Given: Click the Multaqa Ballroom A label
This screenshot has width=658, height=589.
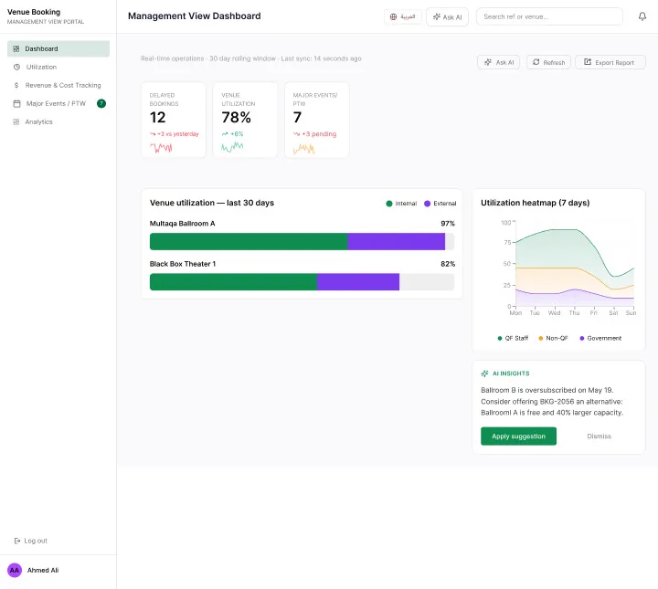Looking at the screenshot, I should point(182,224).
